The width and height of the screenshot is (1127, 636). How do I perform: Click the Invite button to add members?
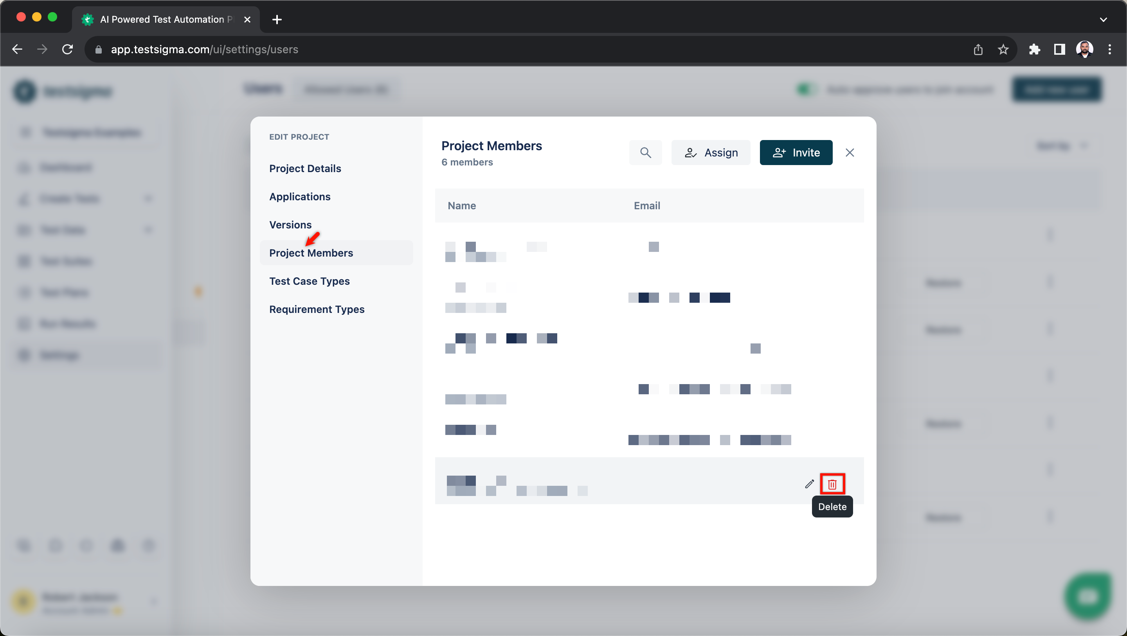[x=796, y=153]
